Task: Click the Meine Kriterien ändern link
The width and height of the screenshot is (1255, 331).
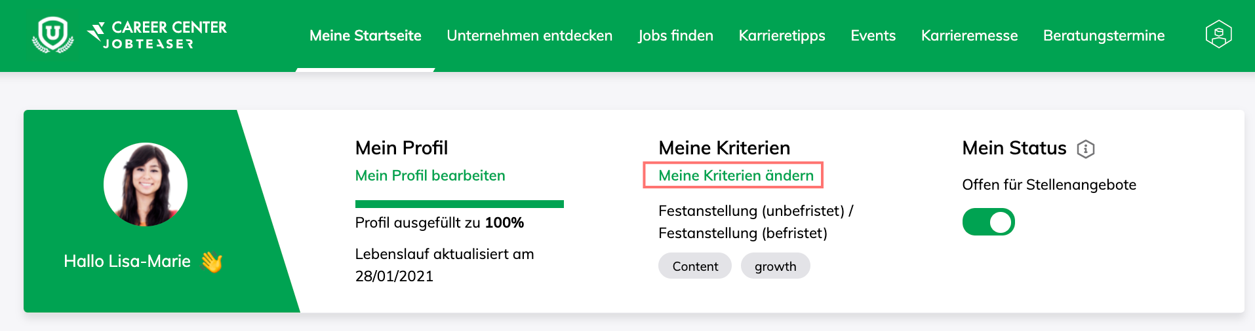Action: click(736, 175)
